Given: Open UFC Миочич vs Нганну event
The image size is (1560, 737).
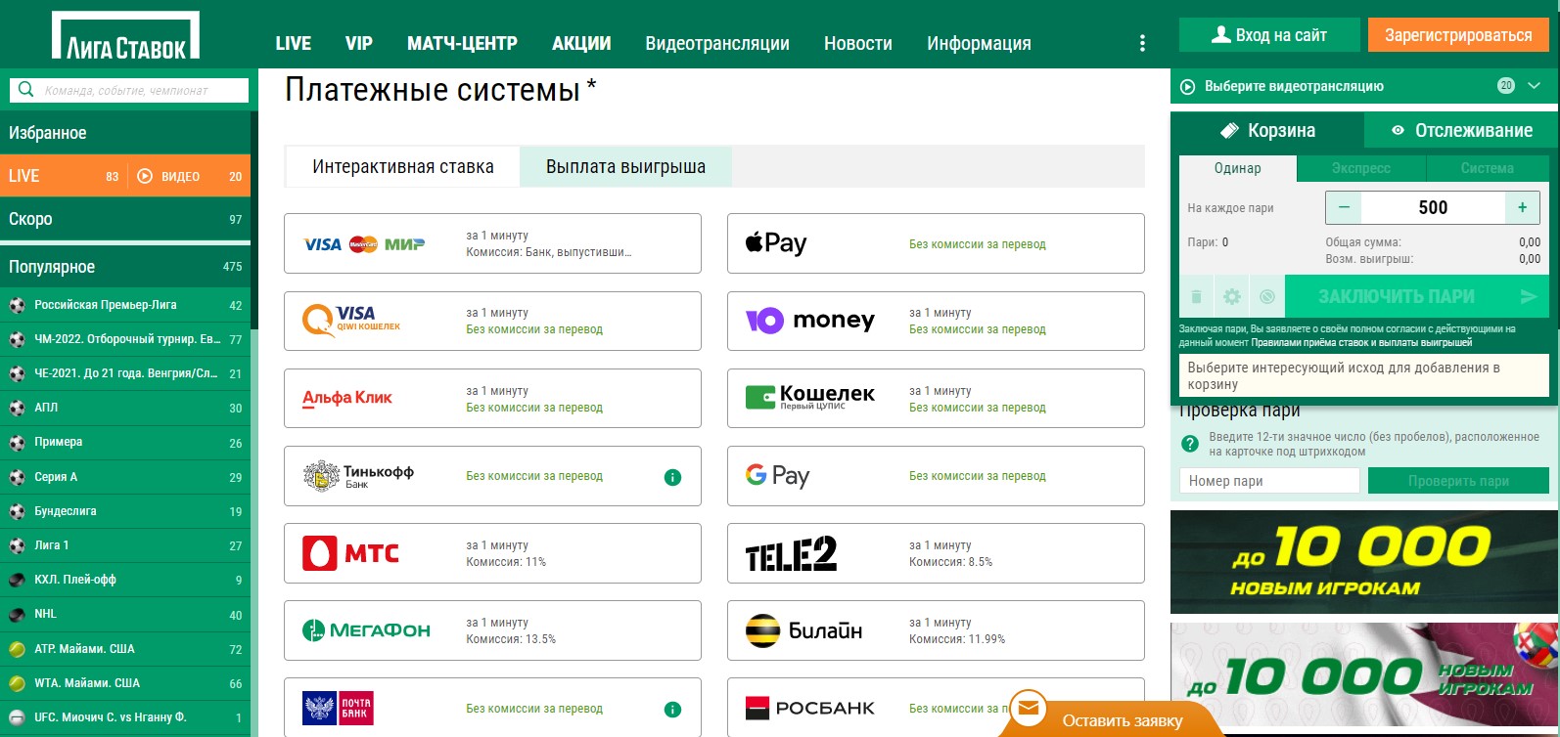Looking at the screenshot, I should (125, 717).
